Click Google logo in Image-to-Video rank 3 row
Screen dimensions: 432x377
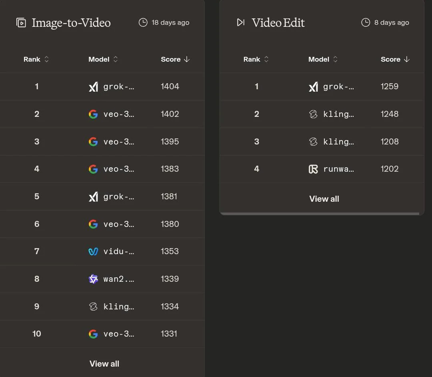pos(93,142)
